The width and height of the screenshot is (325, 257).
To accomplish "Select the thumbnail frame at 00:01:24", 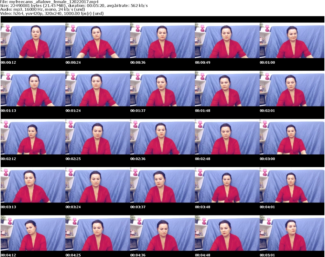I will point(98,88).
